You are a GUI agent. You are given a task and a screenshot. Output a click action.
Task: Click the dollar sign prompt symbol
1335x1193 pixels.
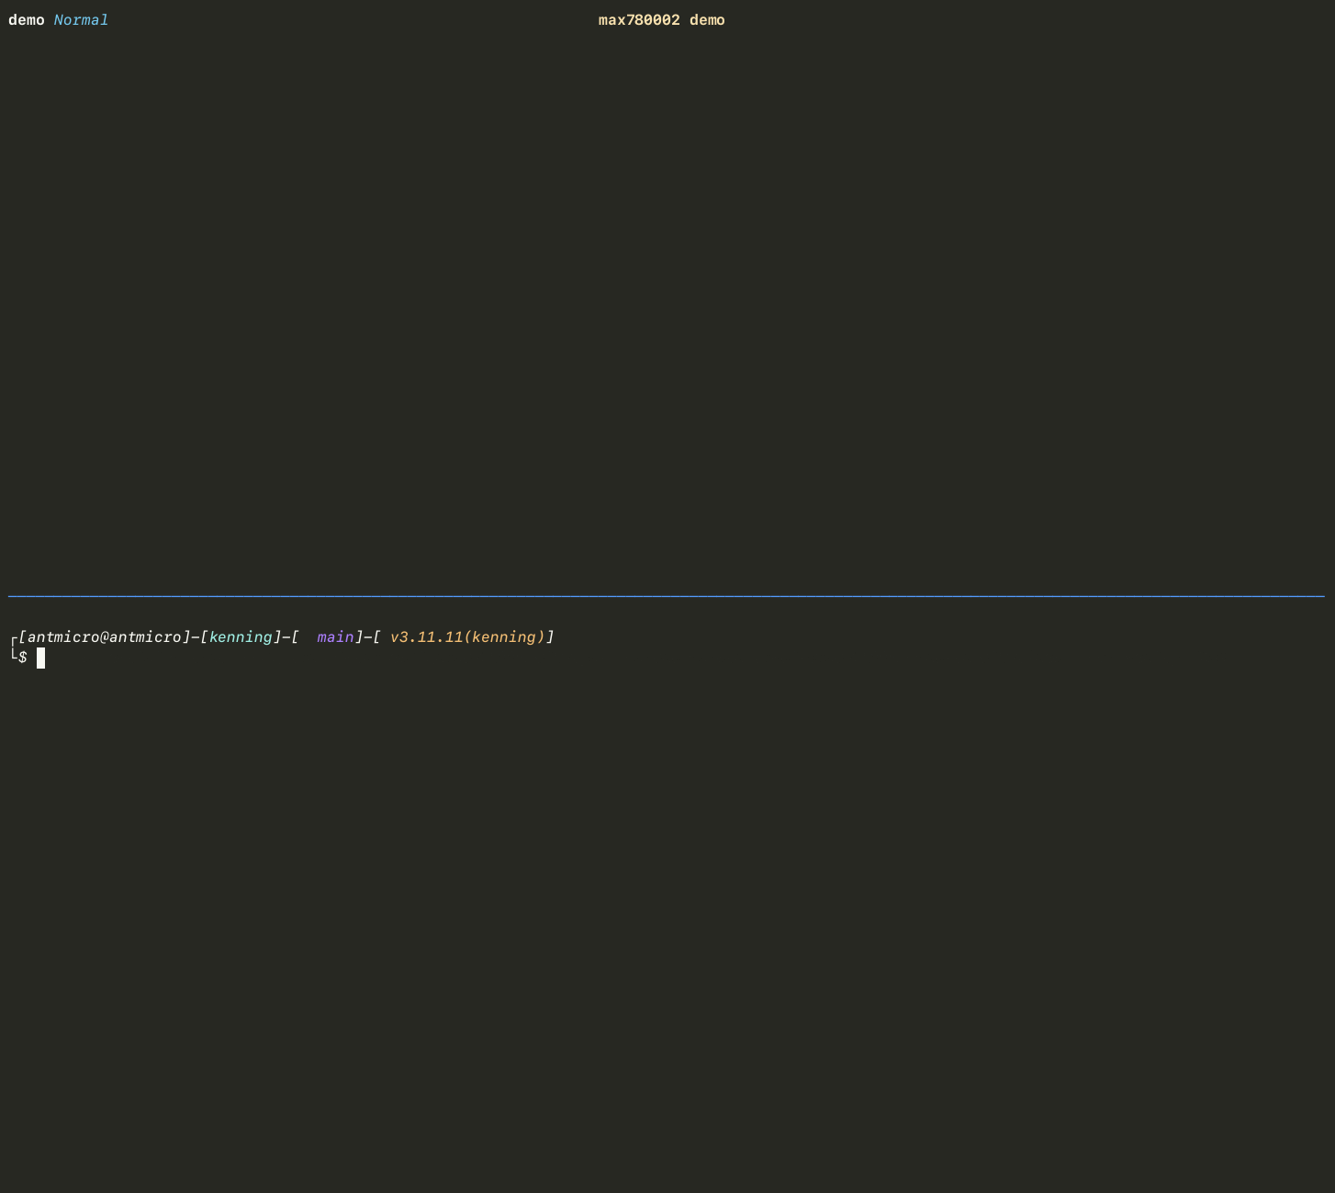[23, 658]
